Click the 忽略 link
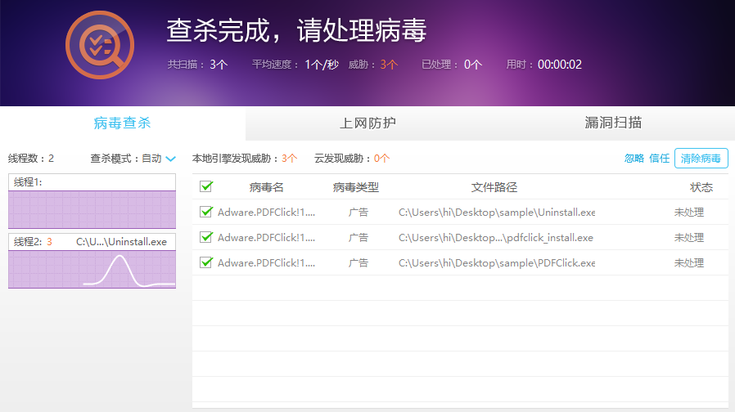Image resolution: width=735 pixels, height=412 pixels. tap(634, 159)
